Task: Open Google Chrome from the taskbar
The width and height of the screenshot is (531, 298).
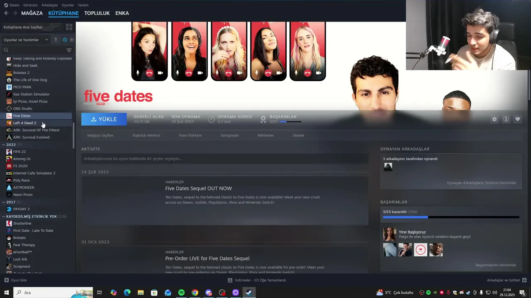Action: point(195,293)
